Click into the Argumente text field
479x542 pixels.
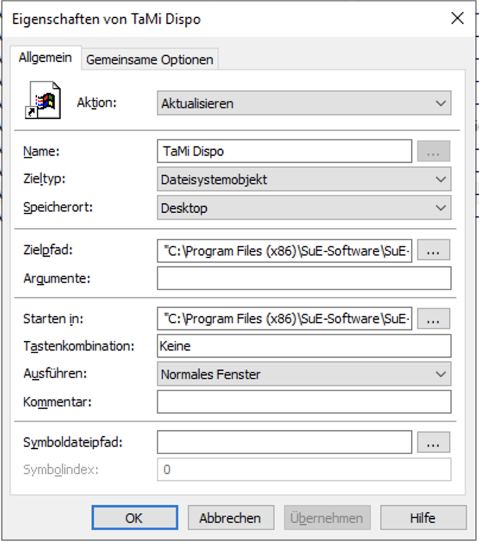pyautogui.click(x=304, y=278)
